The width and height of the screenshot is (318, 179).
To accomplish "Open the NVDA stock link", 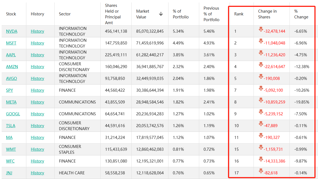I will click(x=12, y=31).
